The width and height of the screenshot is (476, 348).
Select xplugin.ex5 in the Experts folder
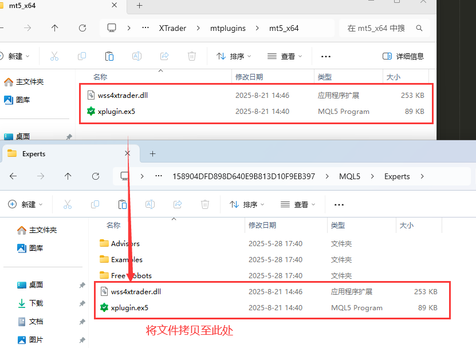pos(129,307)
